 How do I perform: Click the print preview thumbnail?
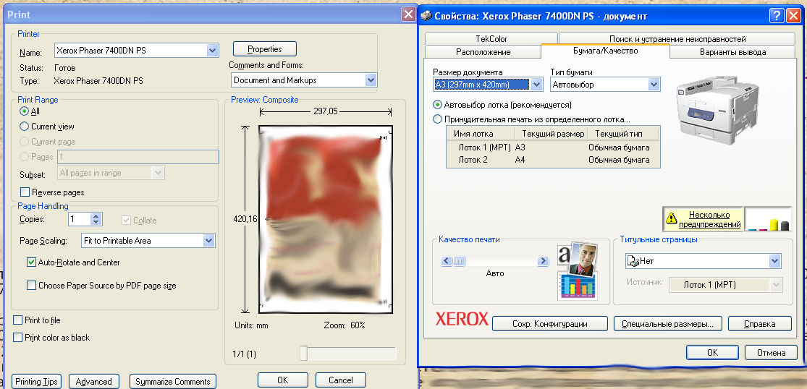[325, 219]
